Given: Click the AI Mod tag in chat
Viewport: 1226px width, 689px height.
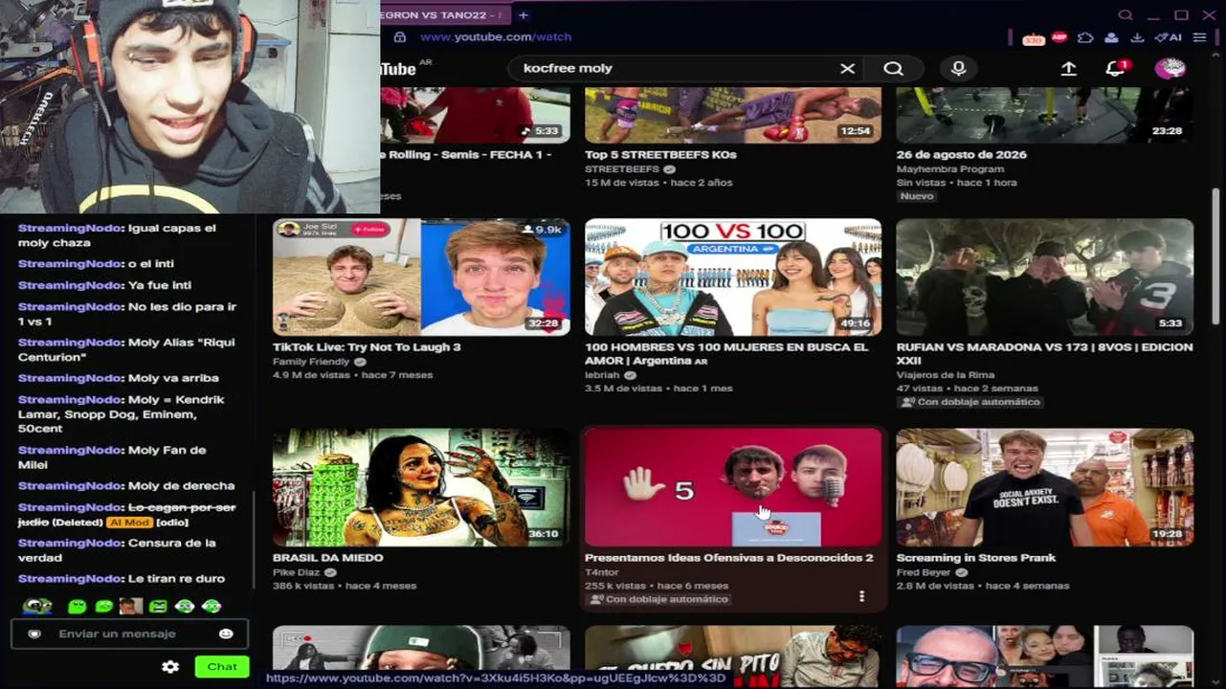Looking at the screenshot, I should 128,522.
